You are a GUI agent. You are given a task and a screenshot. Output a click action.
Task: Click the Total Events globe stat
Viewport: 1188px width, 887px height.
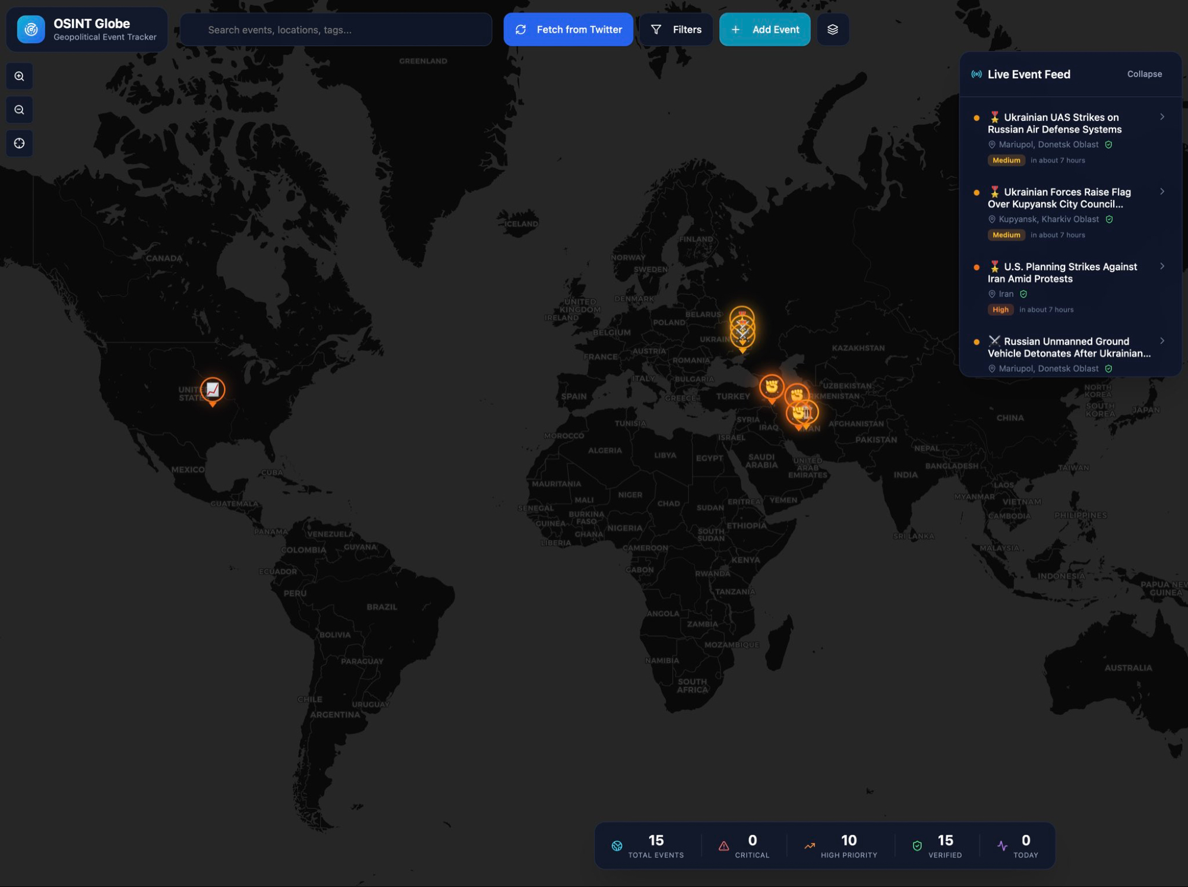coord(617,846)
